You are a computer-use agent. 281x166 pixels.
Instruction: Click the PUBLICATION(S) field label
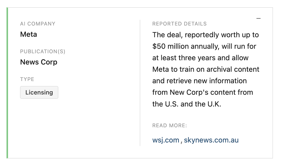coord(43,51)
